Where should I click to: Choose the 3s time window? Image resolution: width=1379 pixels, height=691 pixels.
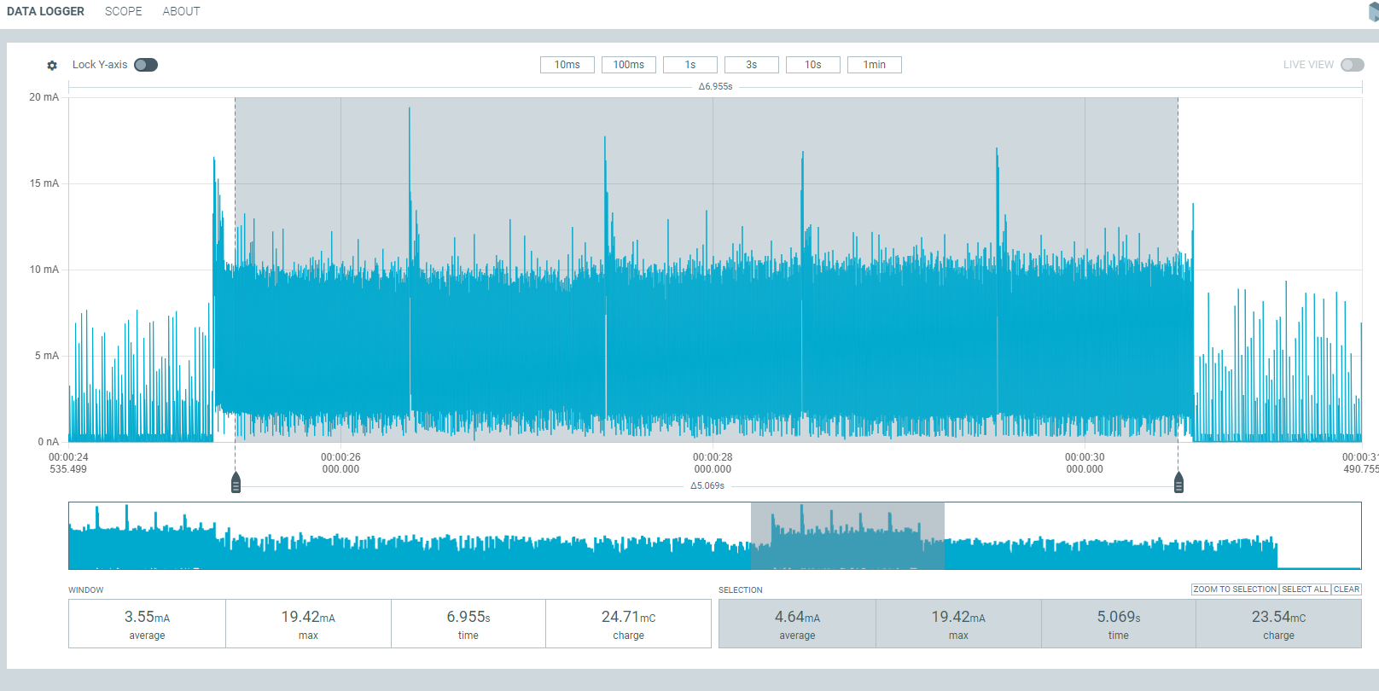[752, 65]
